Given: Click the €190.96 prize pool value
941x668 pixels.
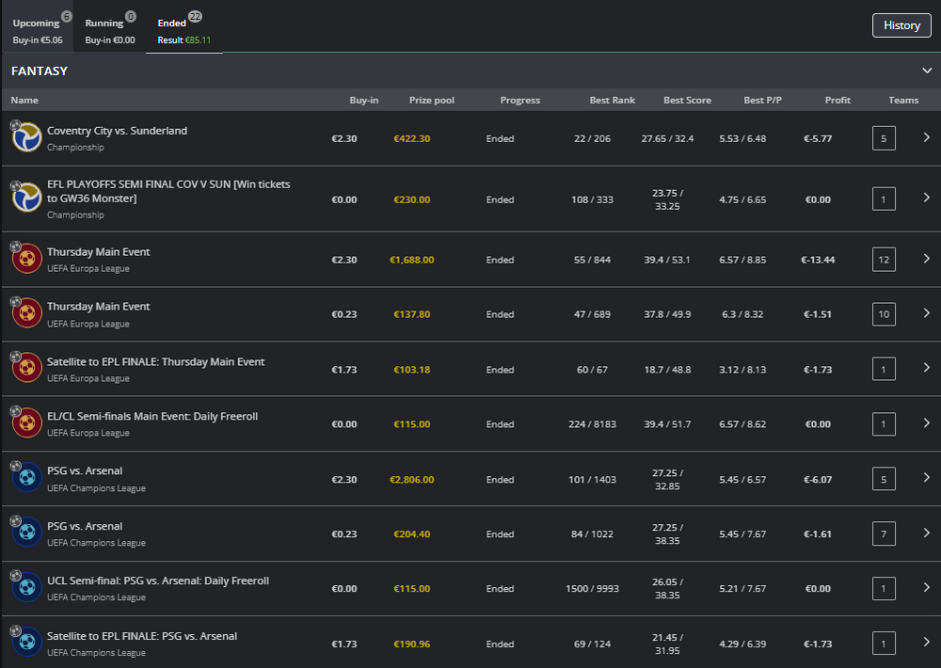Looking at the screenshot, I should [x=412, y=644].
